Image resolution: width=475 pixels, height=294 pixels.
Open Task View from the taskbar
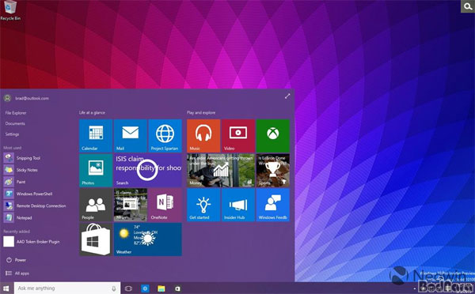[x=128, y=288]
